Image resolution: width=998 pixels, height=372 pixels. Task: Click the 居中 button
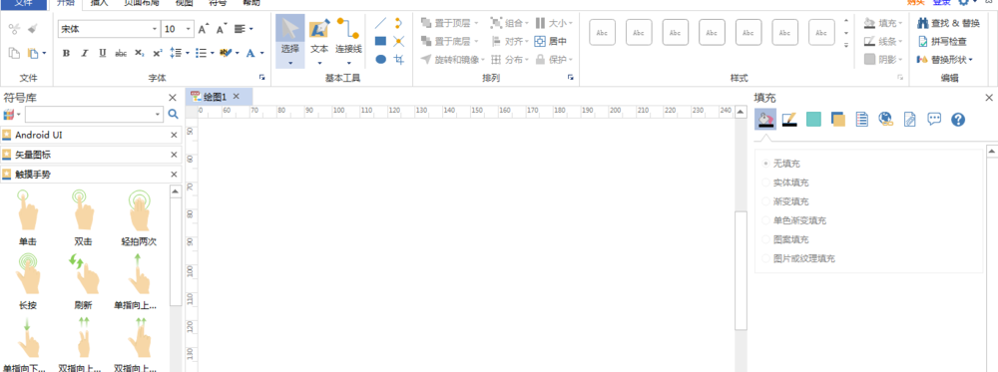[550, 41]
